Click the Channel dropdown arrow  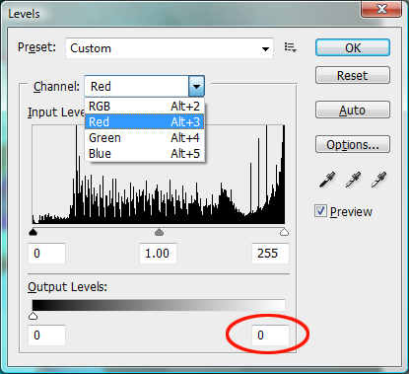tap(196, 87)
